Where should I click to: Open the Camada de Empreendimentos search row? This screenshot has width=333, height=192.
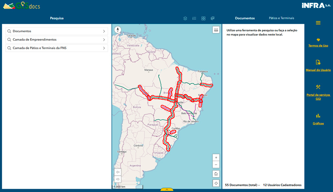coord(57,40)
